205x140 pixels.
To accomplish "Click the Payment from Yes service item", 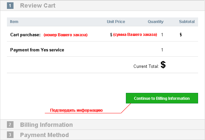I will (37, 50).
